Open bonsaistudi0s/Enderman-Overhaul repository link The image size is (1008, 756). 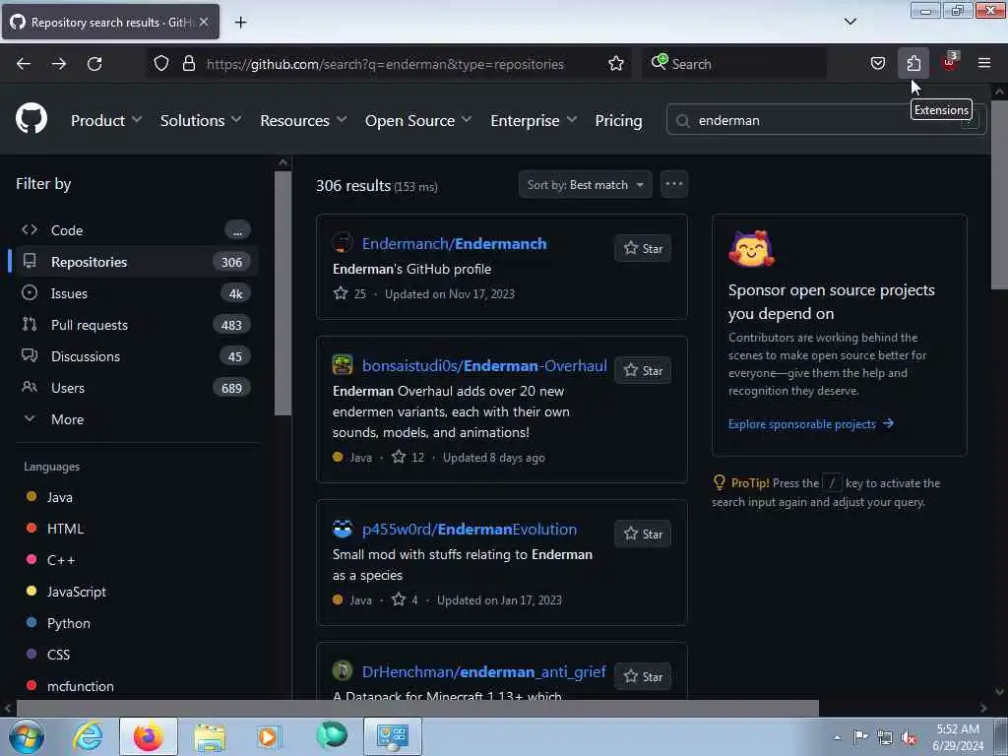tap(484, 366)
